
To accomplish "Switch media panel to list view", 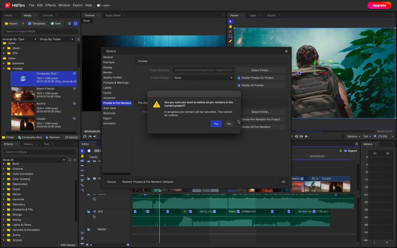I will tap(69, 23).
